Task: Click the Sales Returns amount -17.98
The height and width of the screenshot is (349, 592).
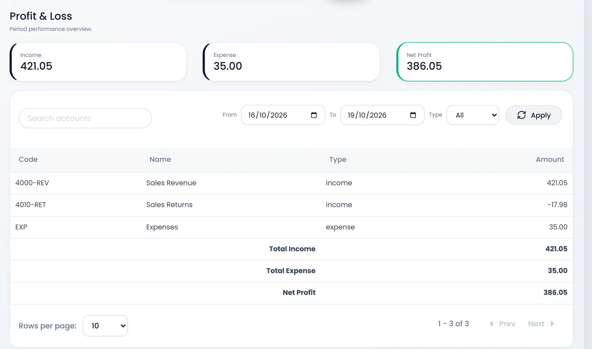Action: [558, 205]
